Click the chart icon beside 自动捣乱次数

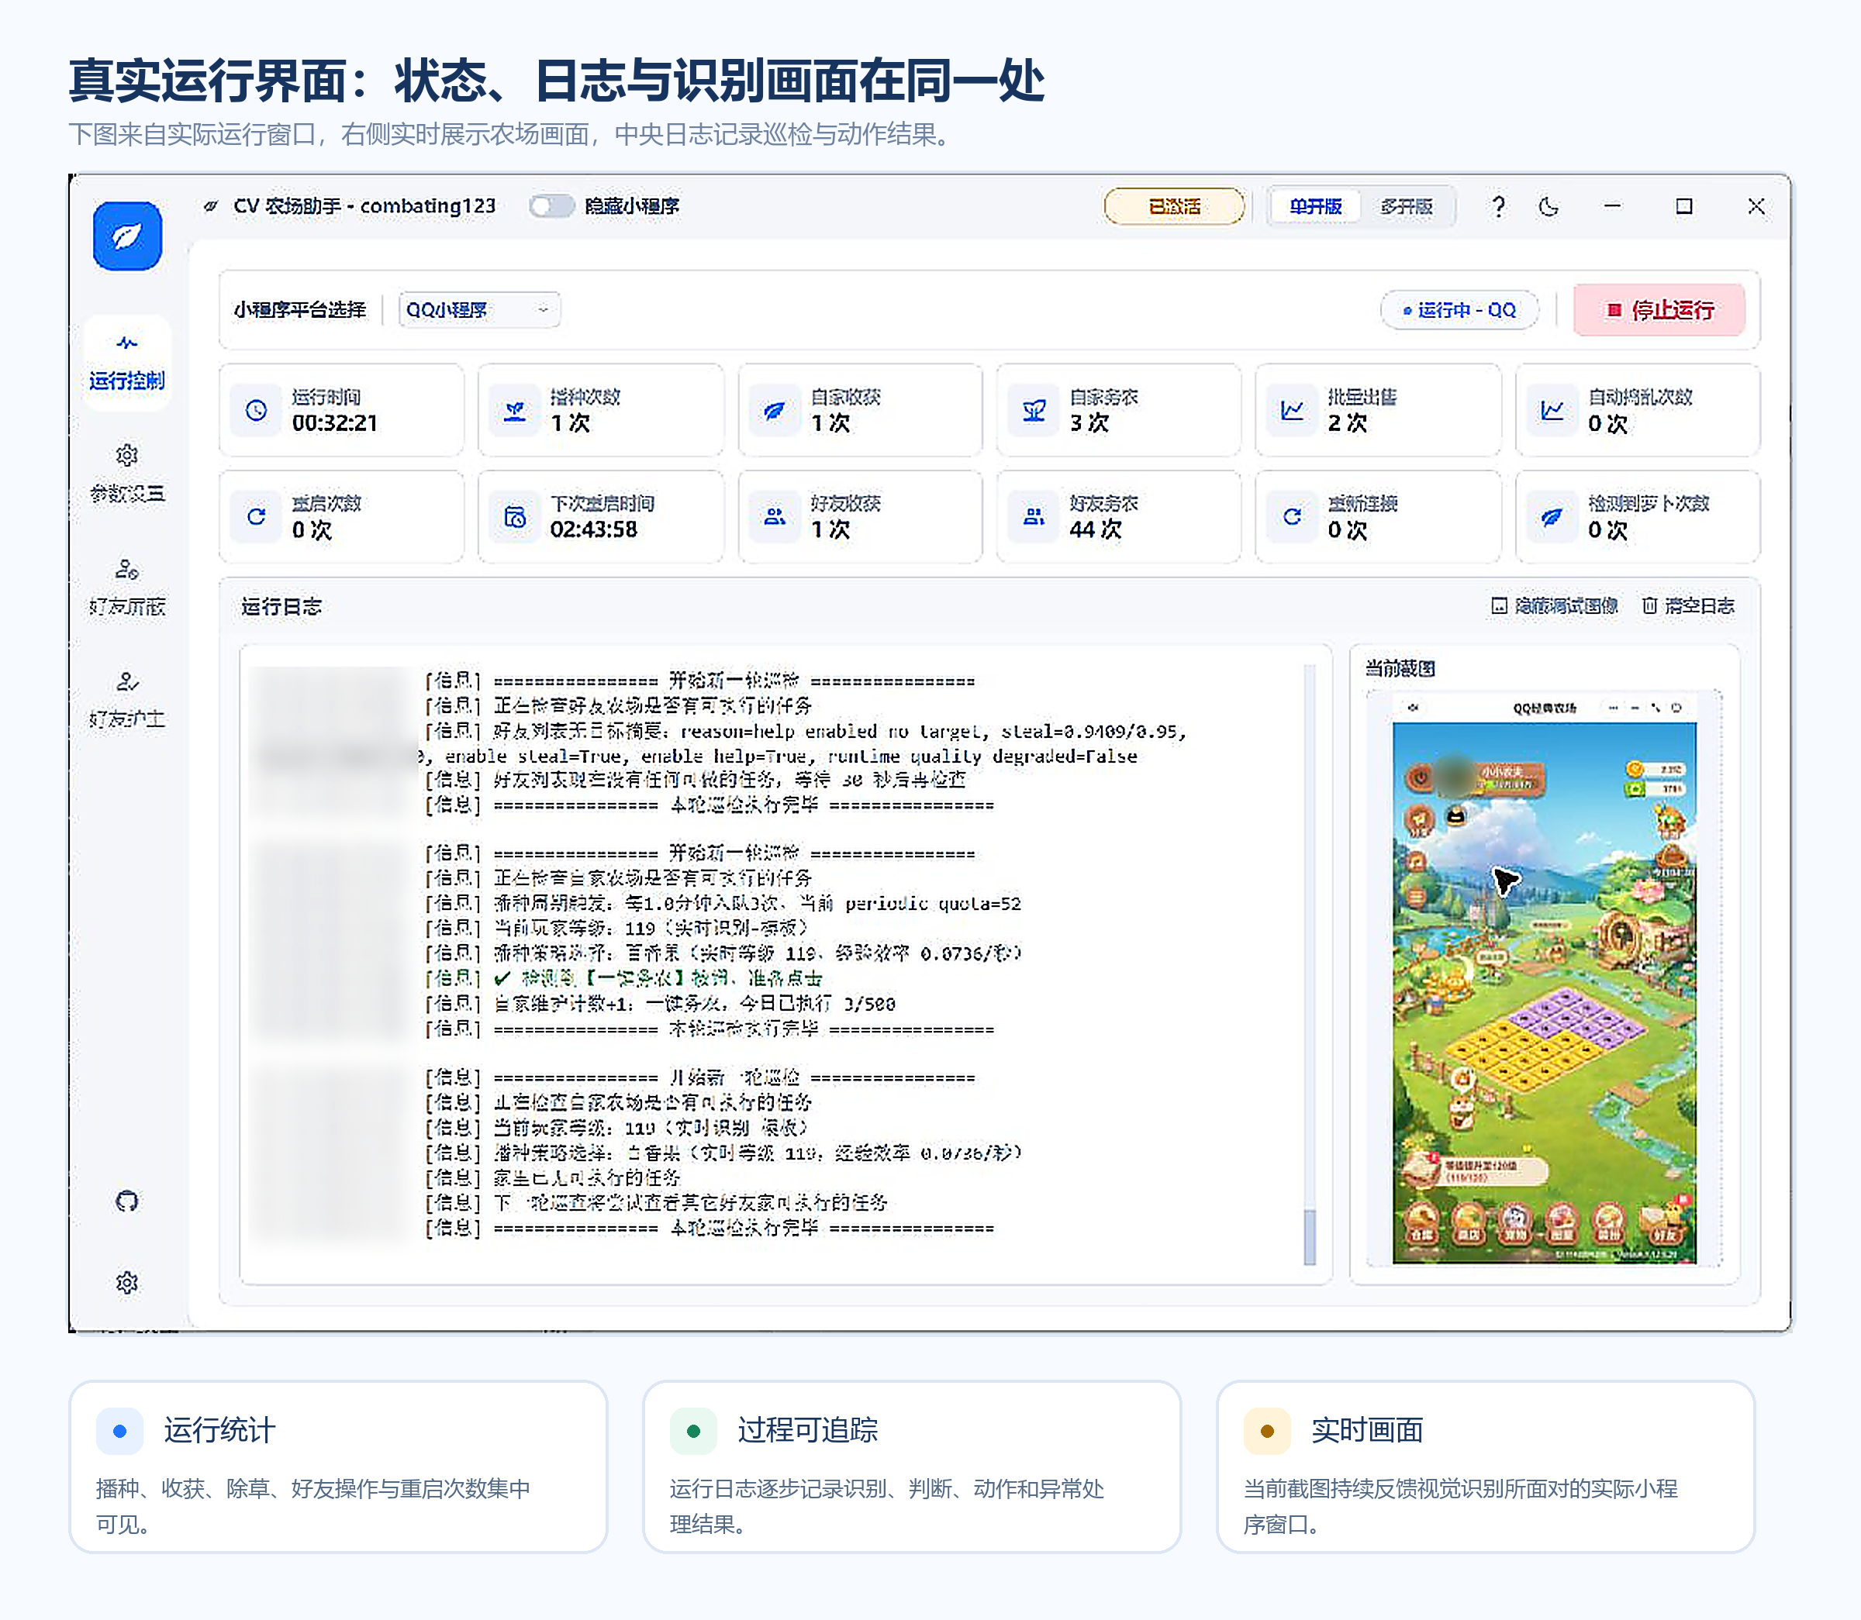pos(1552,410)
